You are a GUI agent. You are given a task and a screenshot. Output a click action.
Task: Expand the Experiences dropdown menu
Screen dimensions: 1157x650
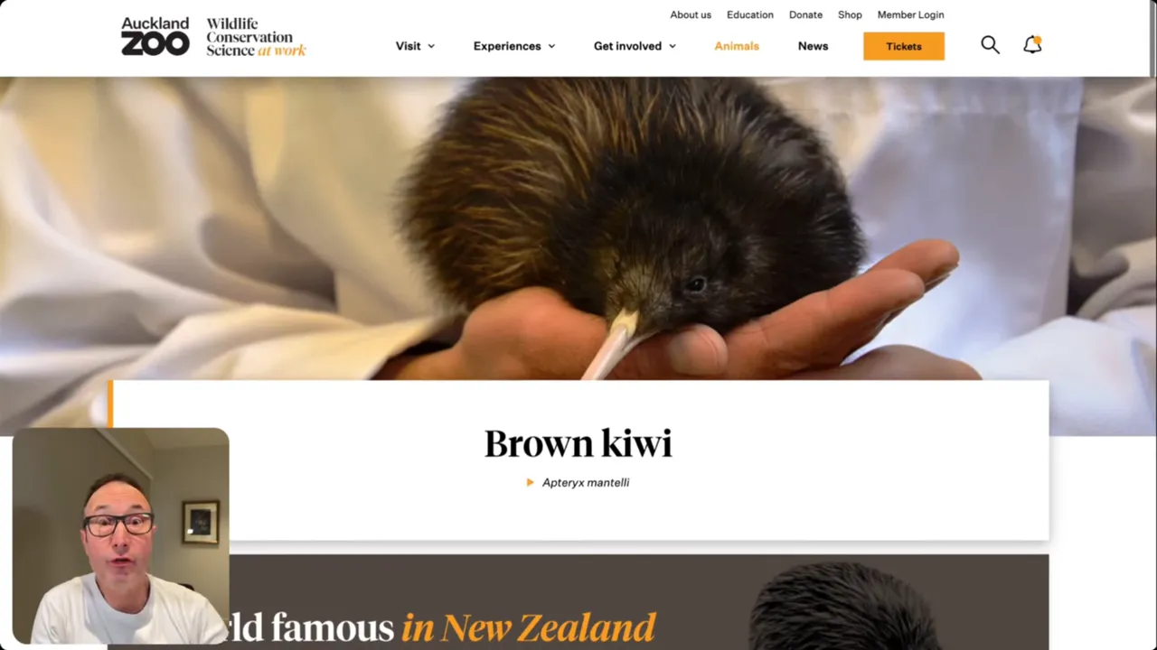point(514,46)
